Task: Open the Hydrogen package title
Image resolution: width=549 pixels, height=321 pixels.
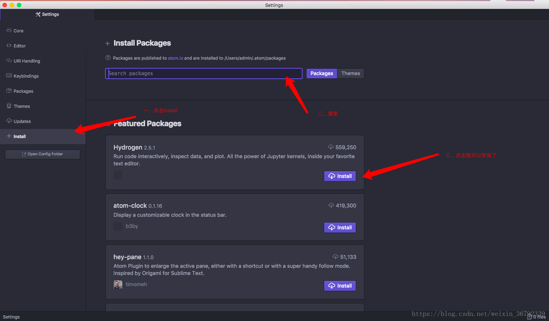Action: (128, 147)
